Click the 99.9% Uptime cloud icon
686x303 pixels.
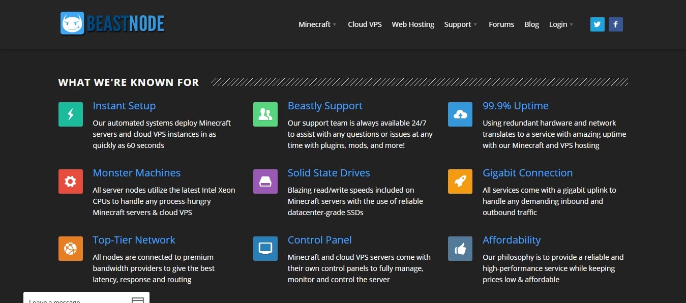[460, 114]
